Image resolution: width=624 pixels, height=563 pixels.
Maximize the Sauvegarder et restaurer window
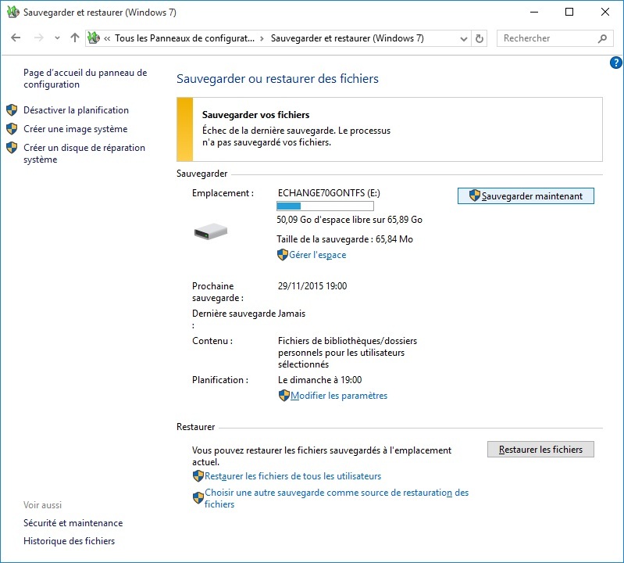(x=569, y=12)
